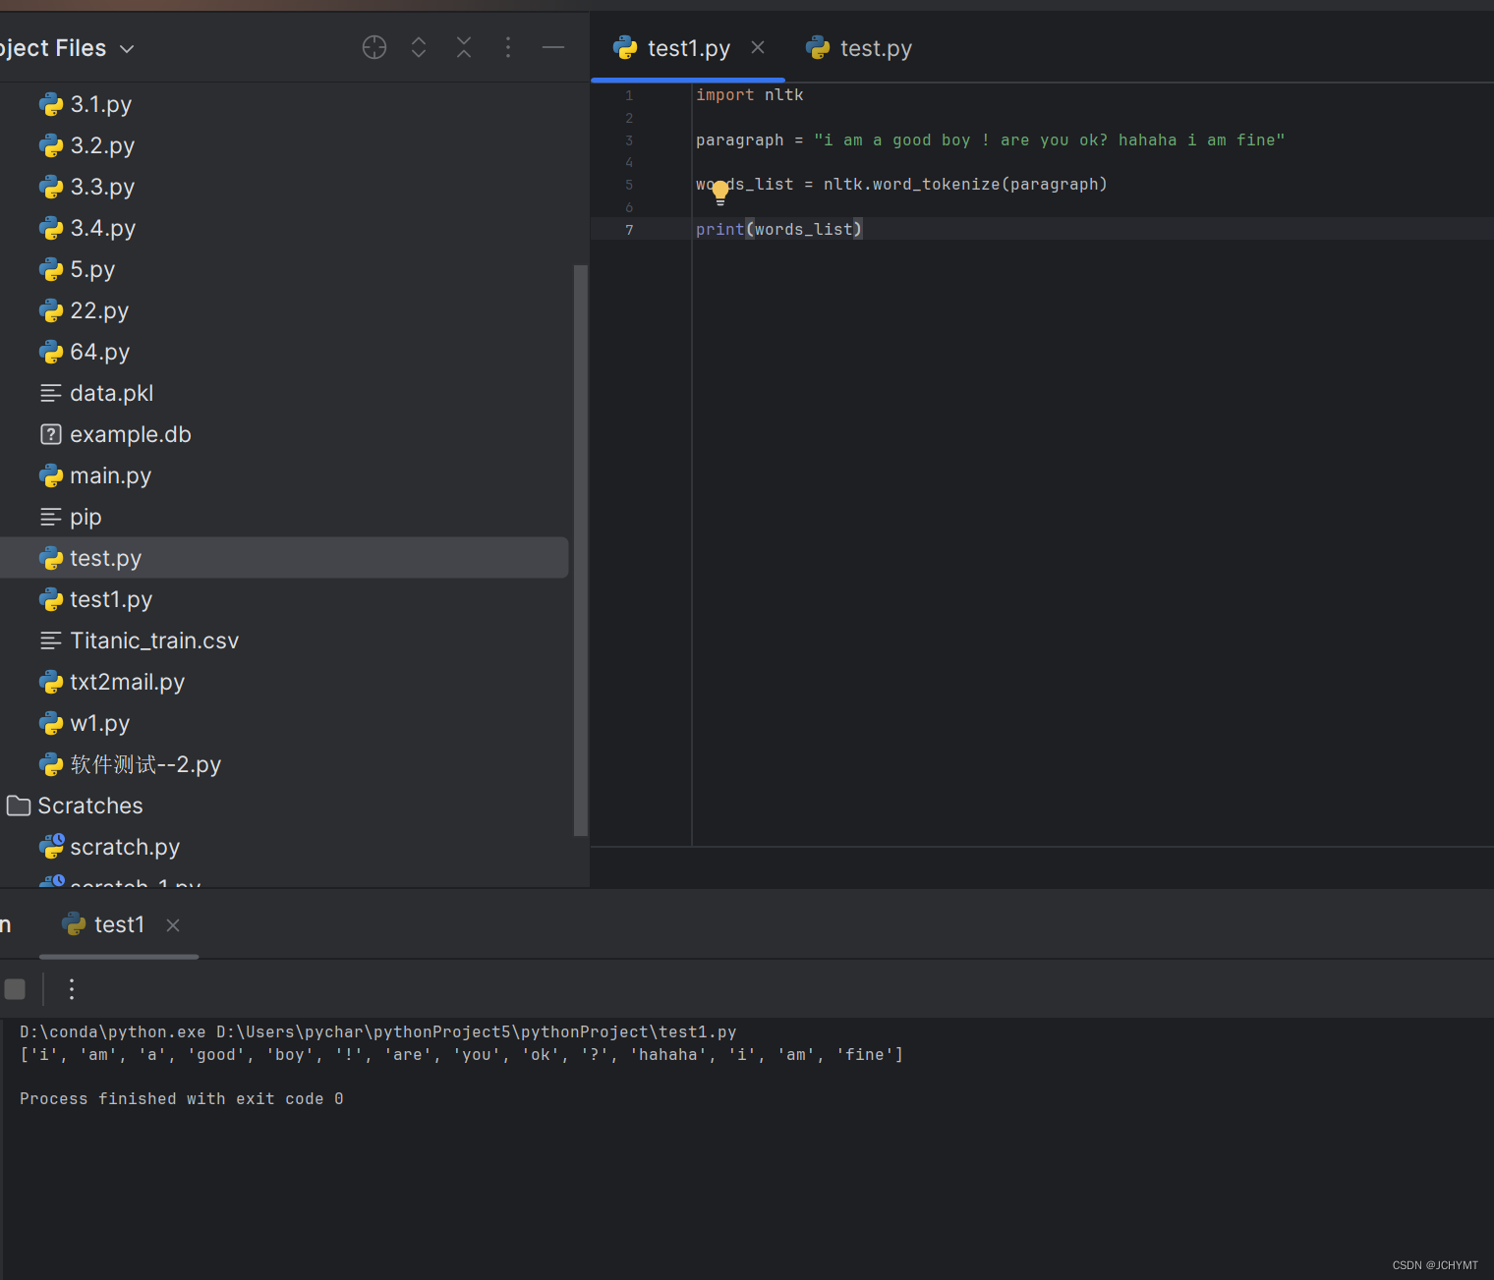
Task: Open the Run console options kebab menu
Action: (x=71, y=989)
